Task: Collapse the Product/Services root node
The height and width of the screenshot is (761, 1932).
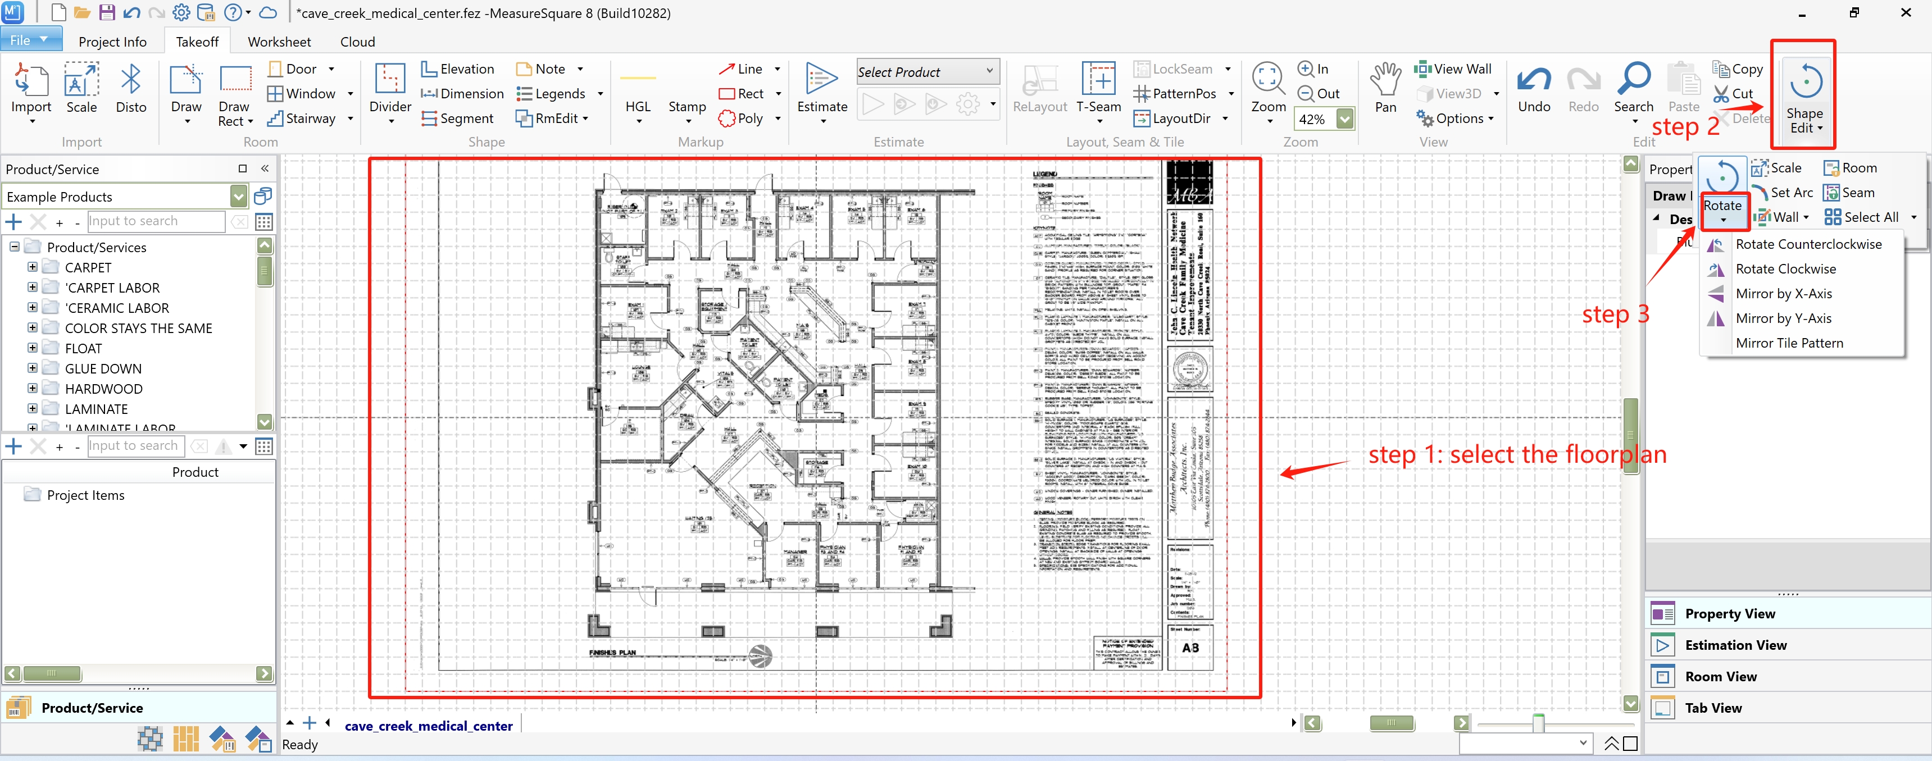Action: [x=14, y=247]
